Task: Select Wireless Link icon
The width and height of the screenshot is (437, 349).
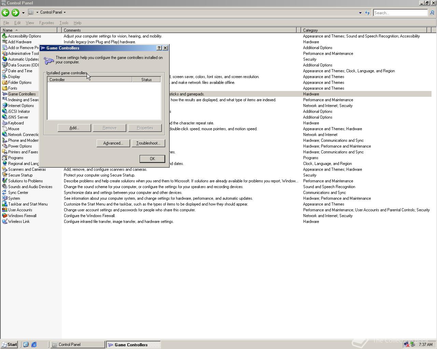Action: 4,222
